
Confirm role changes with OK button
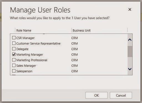pyautogui.click(x=97, y=95)
